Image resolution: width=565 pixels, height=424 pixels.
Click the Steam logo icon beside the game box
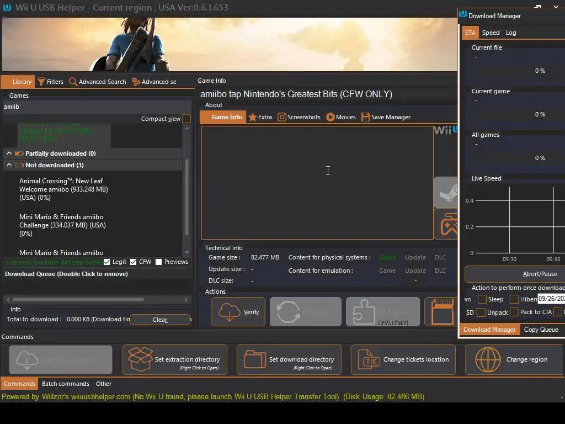click(446, 193)
